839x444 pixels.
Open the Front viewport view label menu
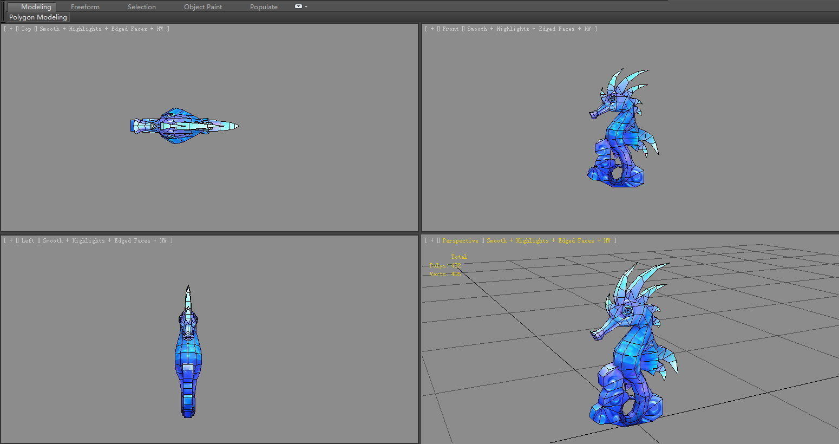pos(450,29)
